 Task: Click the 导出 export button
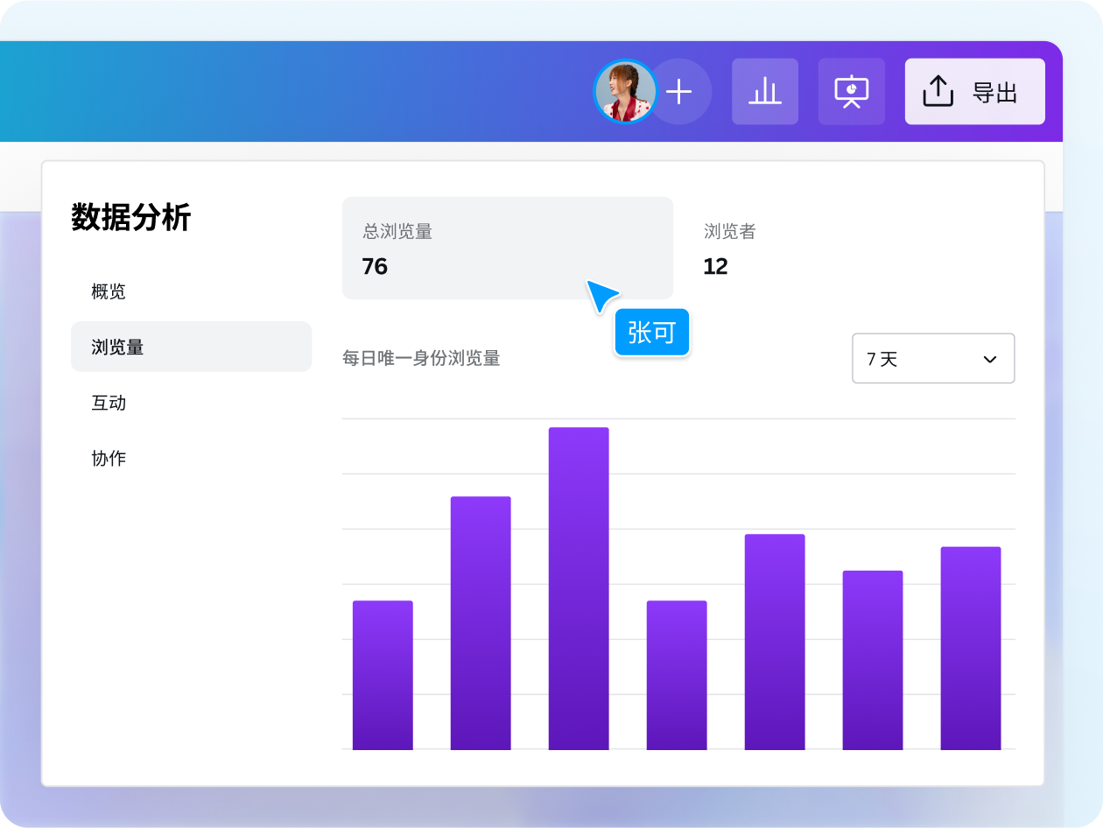[974, 92]
